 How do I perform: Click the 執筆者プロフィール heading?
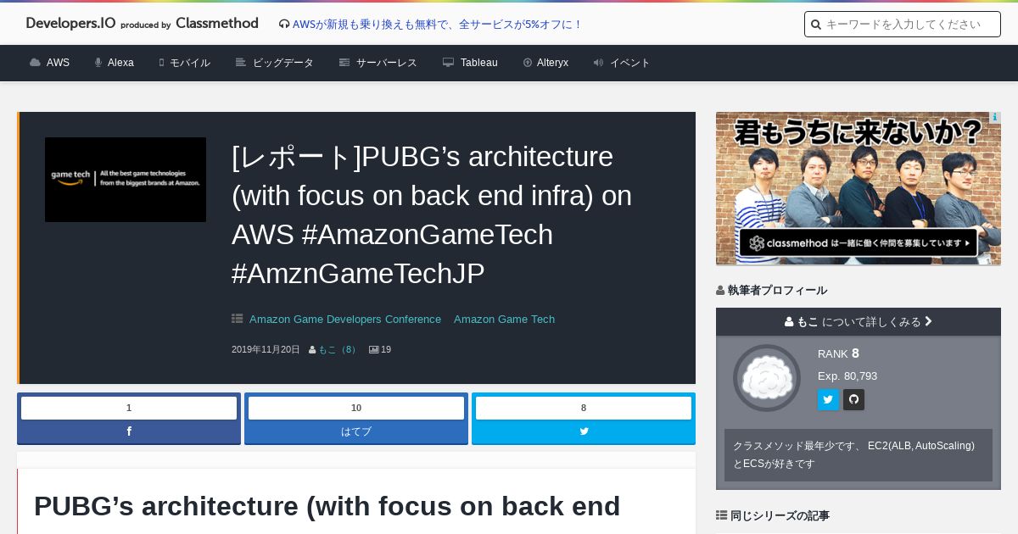coord(771,290)
